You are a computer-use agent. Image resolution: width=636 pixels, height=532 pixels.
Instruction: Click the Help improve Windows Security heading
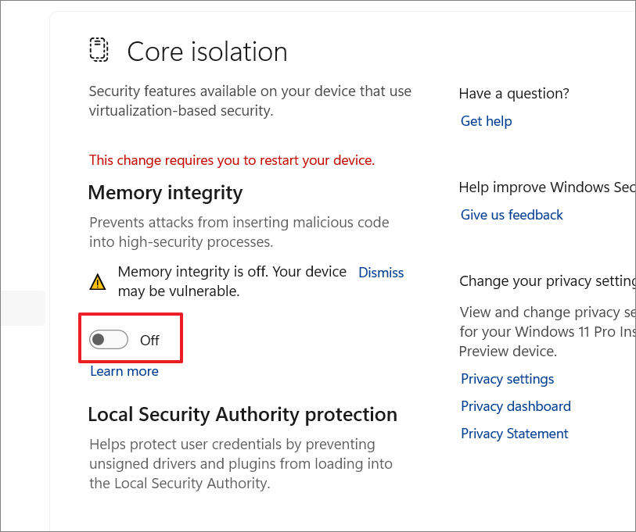[546, 187]
